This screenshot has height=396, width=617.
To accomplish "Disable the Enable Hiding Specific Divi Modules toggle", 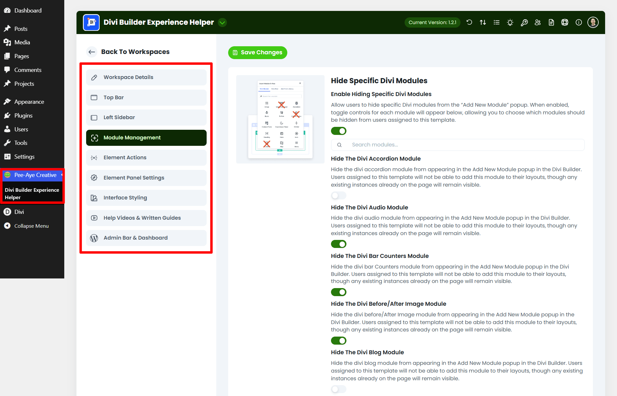I will point(339,131).
